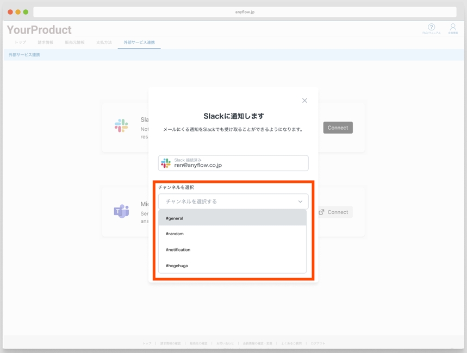
Task: Click the external link icon beside Teams Connect
Action: (x=321, y=212)
